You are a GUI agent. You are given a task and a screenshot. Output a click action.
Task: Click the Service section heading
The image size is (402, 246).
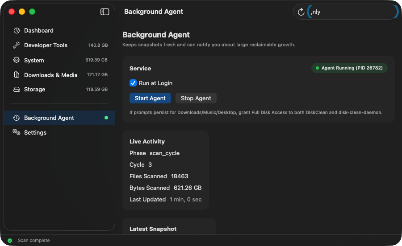(140, 68)
